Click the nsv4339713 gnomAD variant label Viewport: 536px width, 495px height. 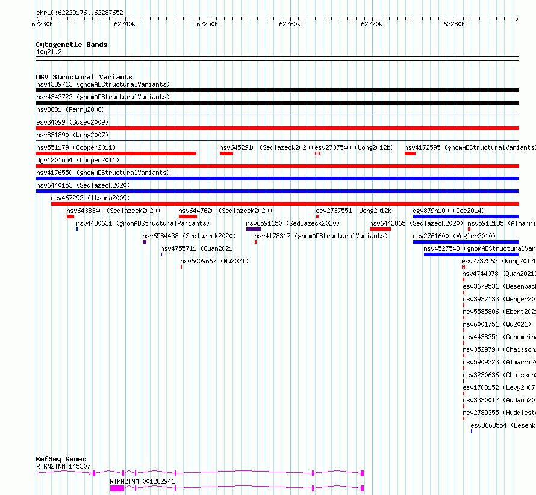(103, 84)
